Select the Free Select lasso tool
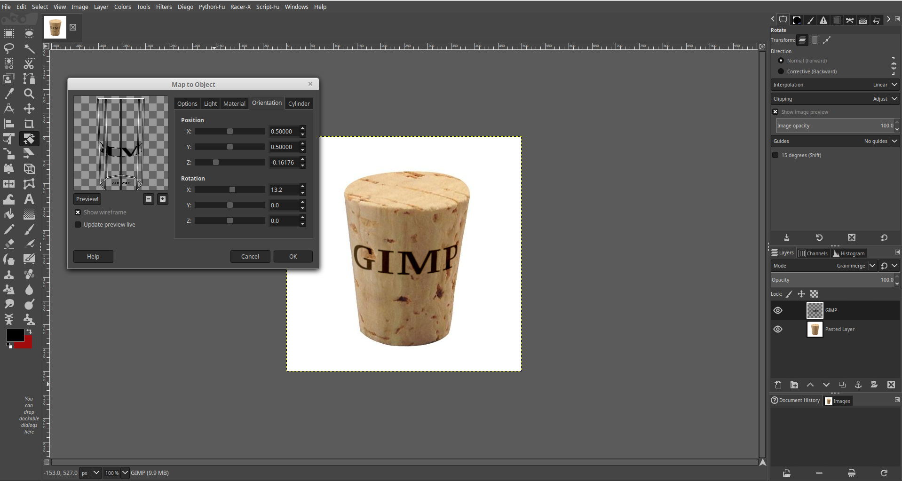Viewport: 902px width, 481px height. click(x=9, y=48)
